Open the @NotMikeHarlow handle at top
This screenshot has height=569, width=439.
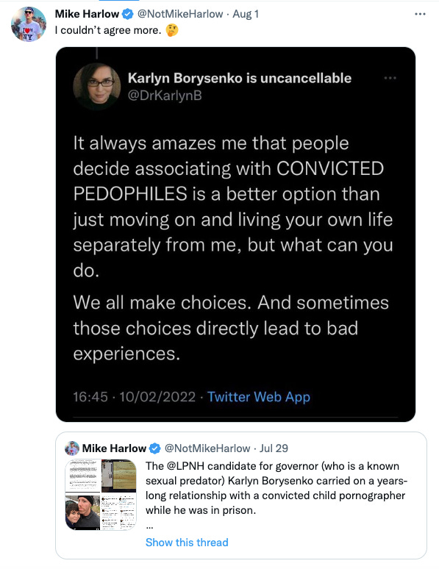pos(180,14)
